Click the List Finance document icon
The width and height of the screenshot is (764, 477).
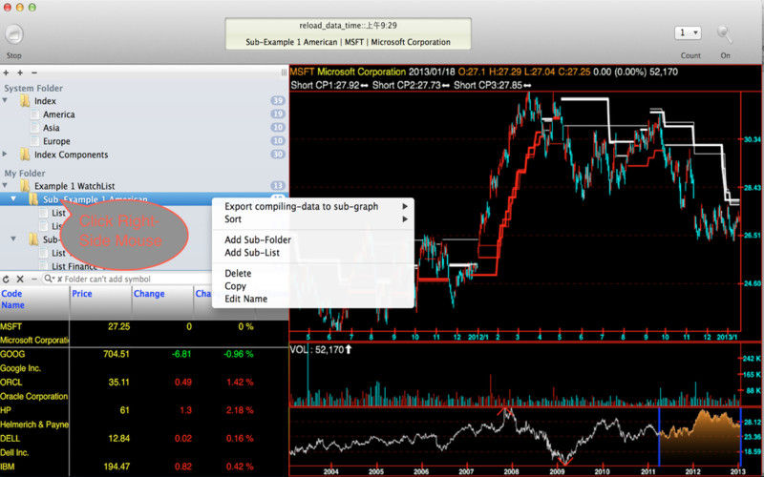click(x=44, y=266)
